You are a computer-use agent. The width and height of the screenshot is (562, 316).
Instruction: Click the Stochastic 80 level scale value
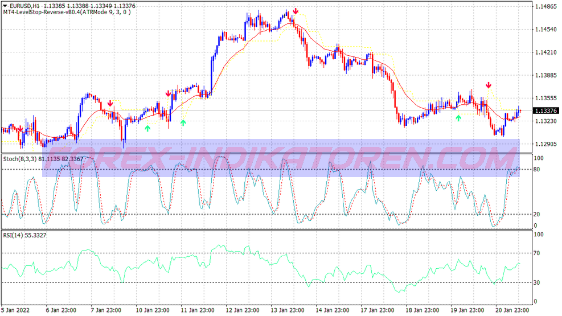538,169
